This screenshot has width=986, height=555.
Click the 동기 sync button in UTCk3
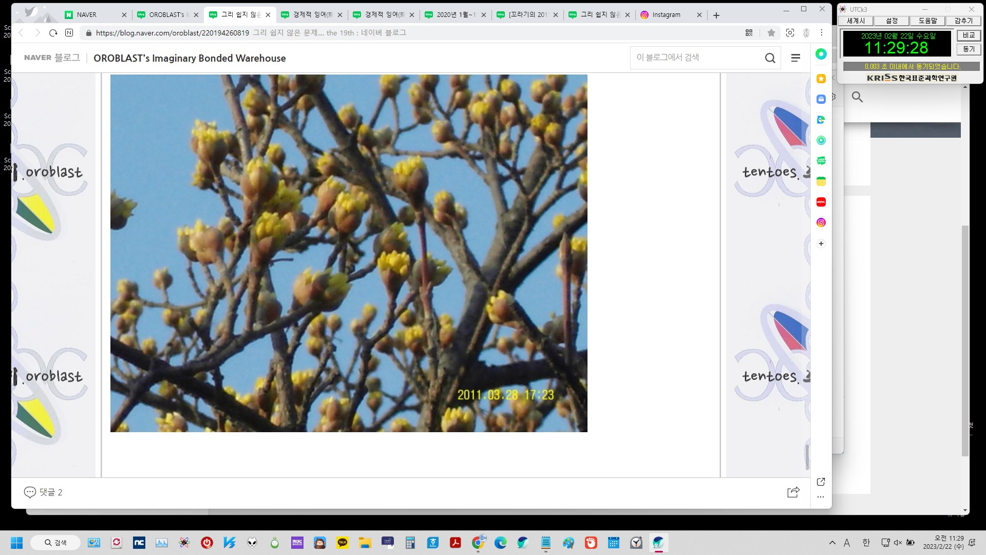pos(969,49)
